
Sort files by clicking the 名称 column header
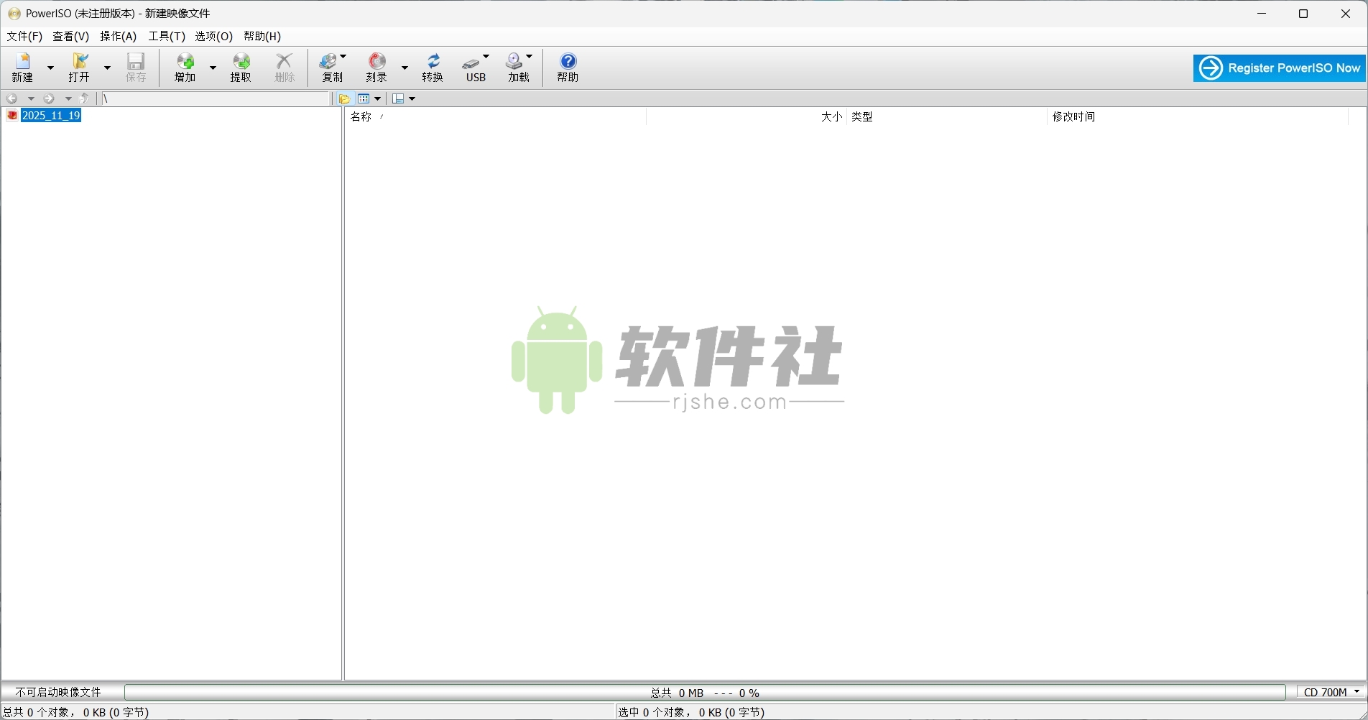coord(361,116)
